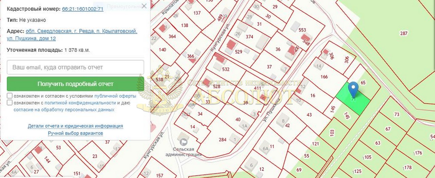
Task: Click 'Получить подробный отчет' button
Action: [75, 84]
